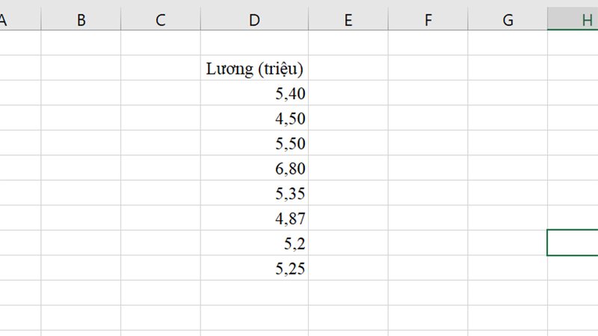Select column C header
598x336 pixels.
(161, 19)
